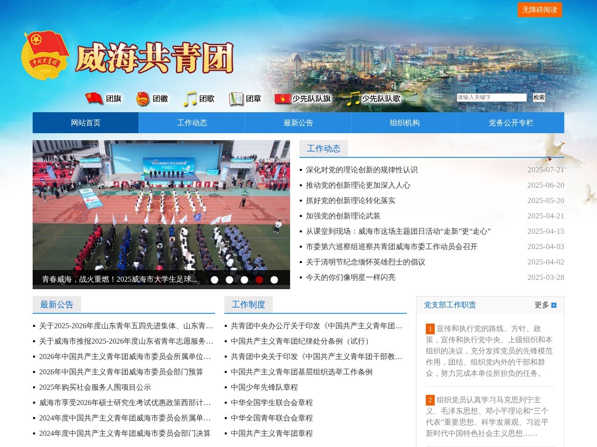Open the 工作动态 section heading
Screen dimensions: 597x447
tap(324, 149)
